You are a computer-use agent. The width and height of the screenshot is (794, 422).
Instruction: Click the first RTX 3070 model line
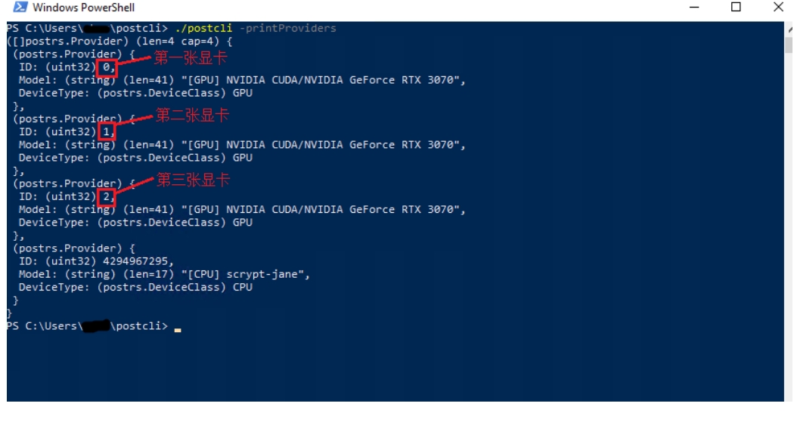point(242,80)
